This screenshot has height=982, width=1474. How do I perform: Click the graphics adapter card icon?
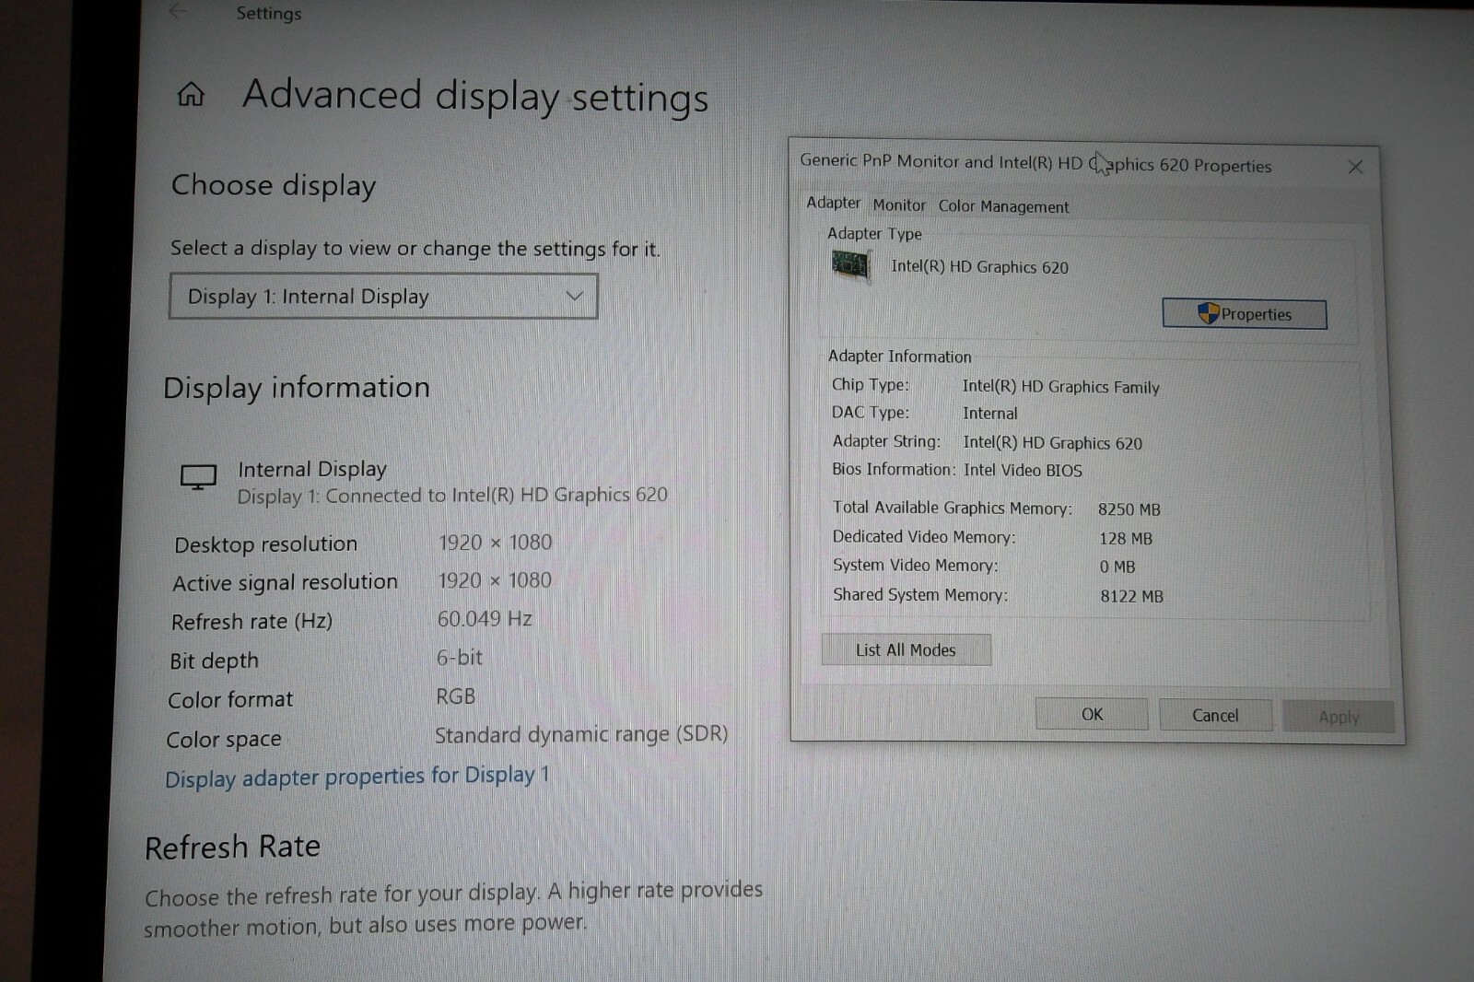pos(850,266)
